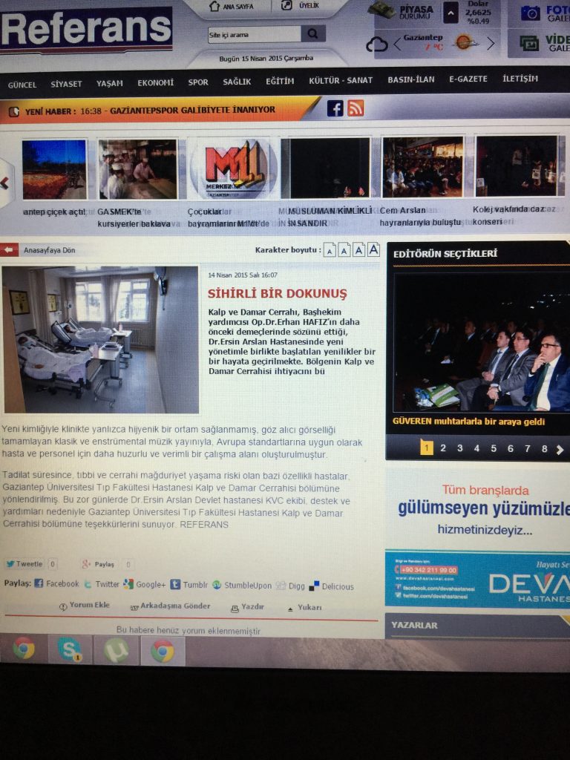
Task: Click the search magnifier icon
Action: coord(312,34)
